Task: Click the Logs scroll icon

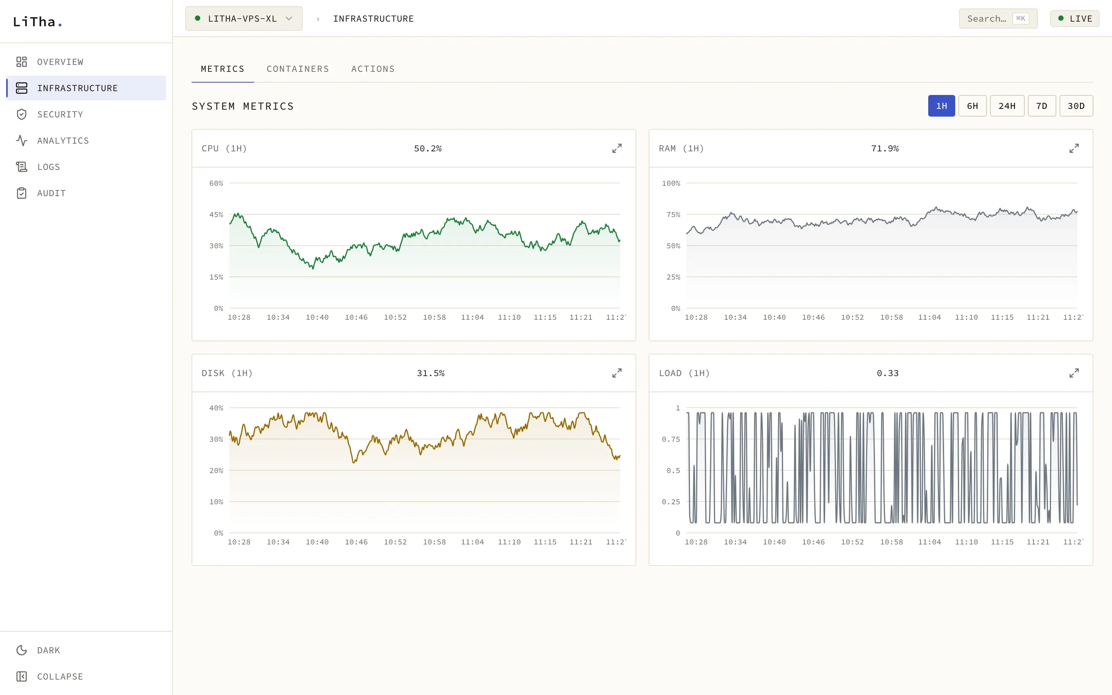Action: click(x=22, y=167)
